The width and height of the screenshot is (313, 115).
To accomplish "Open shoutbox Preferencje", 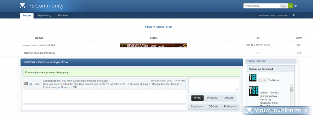I will click(x=230, y=106).
